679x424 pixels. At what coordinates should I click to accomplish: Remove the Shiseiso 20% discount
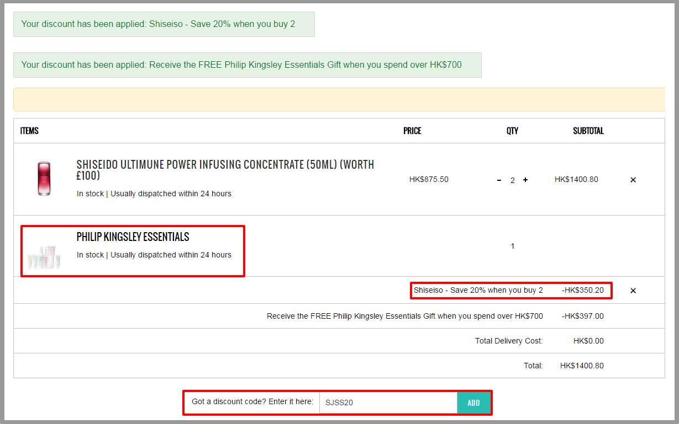point(633,291)
